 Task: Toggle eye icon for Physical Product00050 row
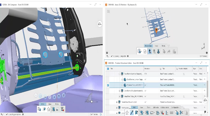coord(204,85)
